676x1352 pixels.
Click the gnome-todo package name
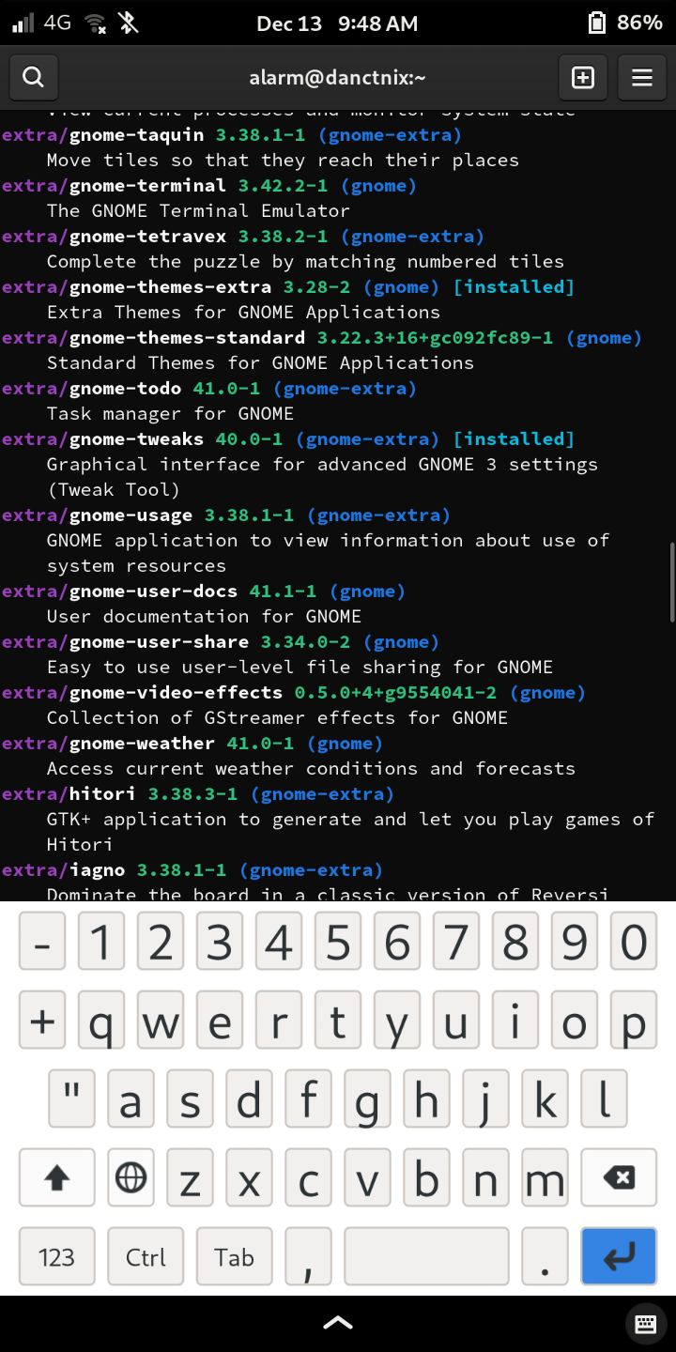[x=126, y=389]
